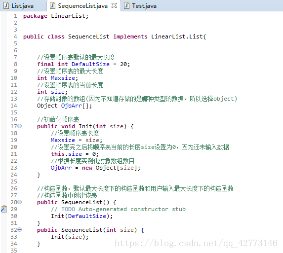Click line number 1 in the gutter
Viewport: 283px width, 253px height.
[15, 16]
